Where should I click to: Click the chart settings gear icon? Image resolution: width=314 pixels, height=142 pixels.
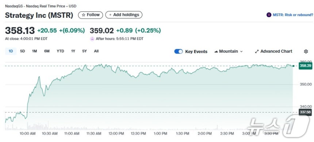click(x=306, y=52)
